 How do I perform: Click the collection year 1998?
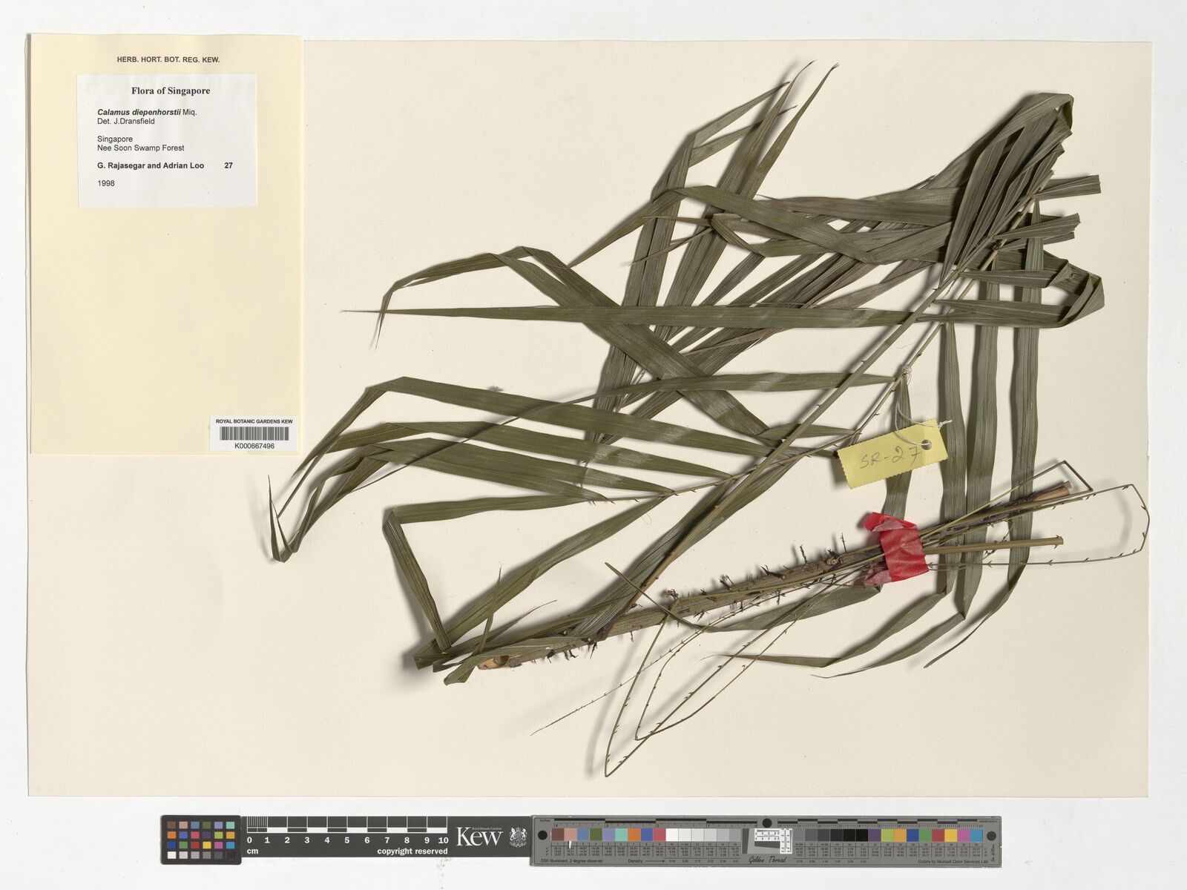(x=106, y=183)
